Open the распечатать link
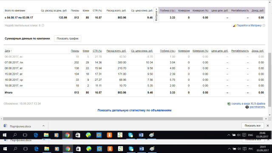The image size is (272, 153). click(258, 107)
